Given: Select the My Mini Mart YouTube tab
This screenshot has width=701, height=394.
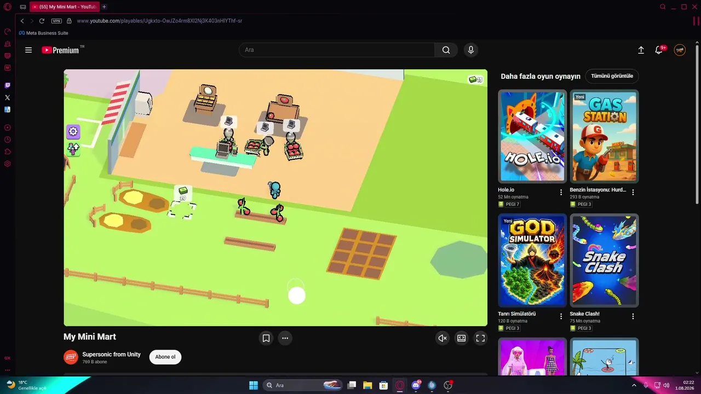Looking at the screenshot, I should point(65,7).
